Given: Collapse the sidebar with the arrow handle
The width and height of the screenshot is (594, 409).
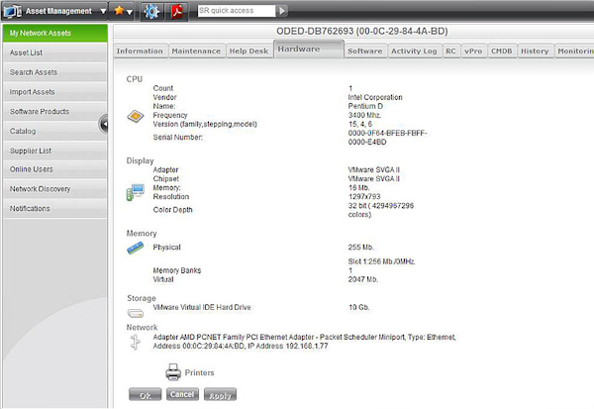Looking at the screenshot, I should (103, 124).
